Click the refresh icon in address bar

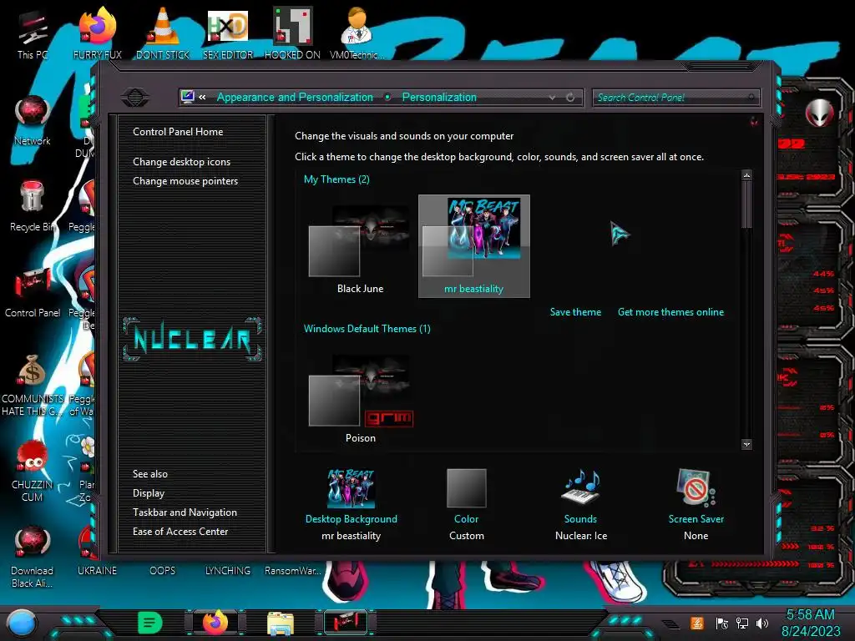pyautogui.click(x=570, y=97)
